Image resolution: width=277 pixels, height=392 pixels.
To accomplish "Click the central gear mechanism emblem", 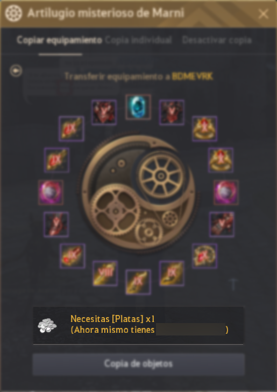I will pyautogui.click(x=138, y=193).
